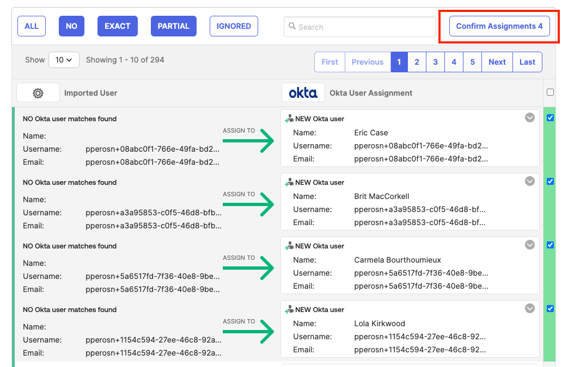
Task: Select page 1 in pagination
Action: coord(399,62)
